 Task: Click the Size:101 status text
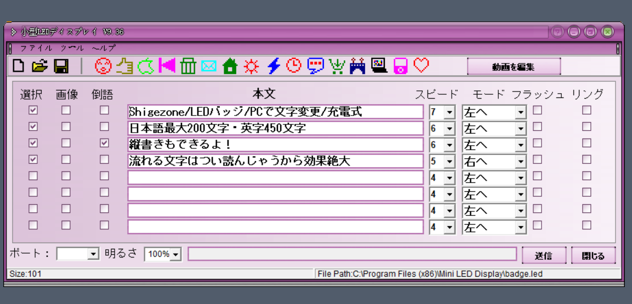pos(25,274)
